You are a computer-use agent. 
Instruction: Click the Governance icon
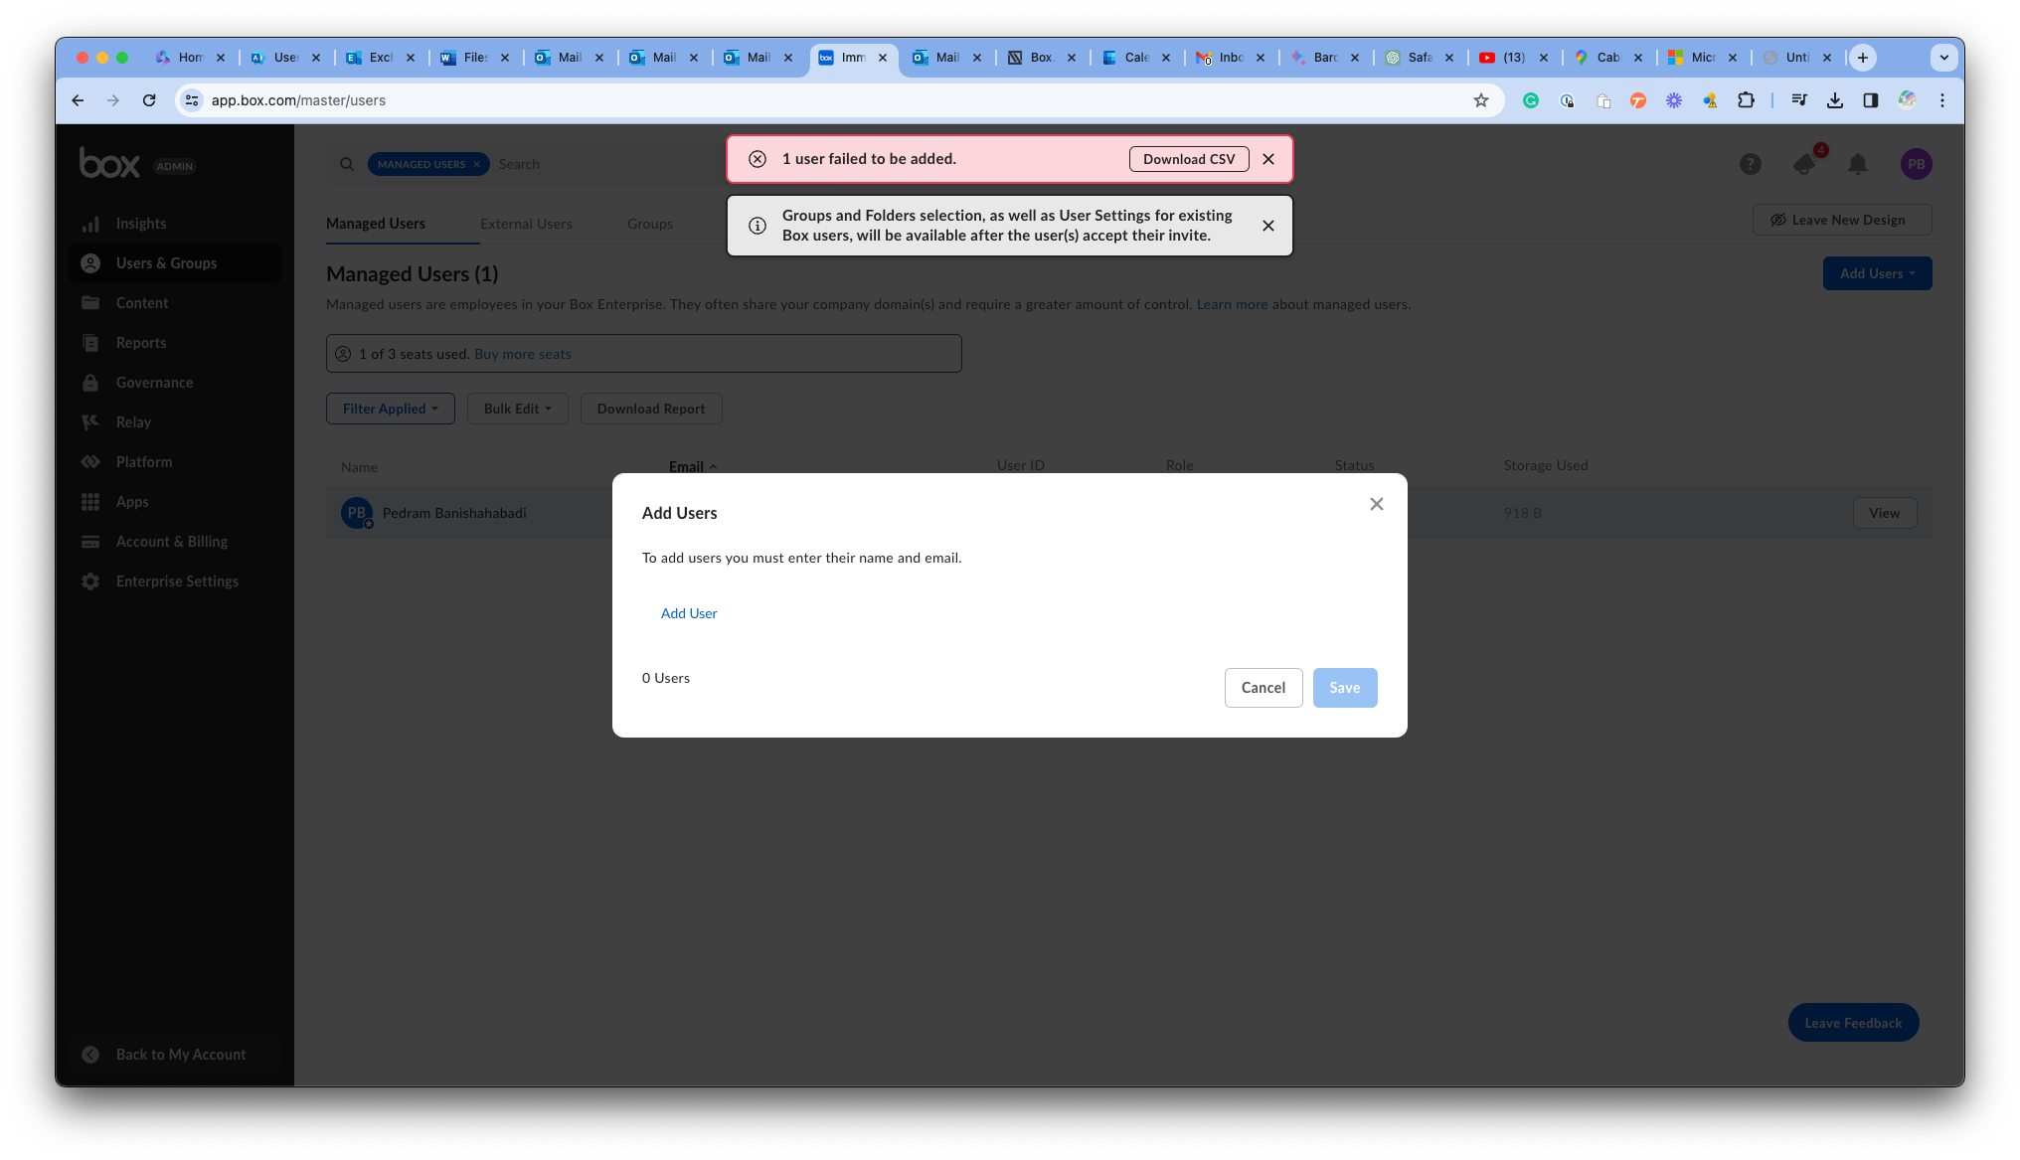pos(90,382)
